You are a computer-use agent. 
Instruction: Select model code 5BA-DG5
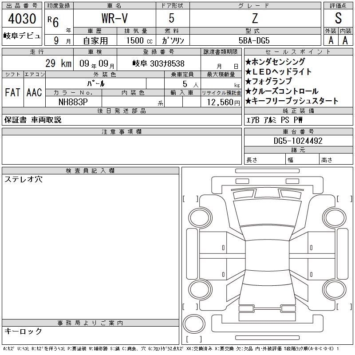[x=254, y=40]
